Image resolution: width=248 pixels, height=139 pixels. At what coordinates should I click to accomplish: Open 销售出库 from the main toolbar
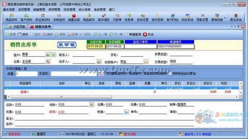coord(74,18)
